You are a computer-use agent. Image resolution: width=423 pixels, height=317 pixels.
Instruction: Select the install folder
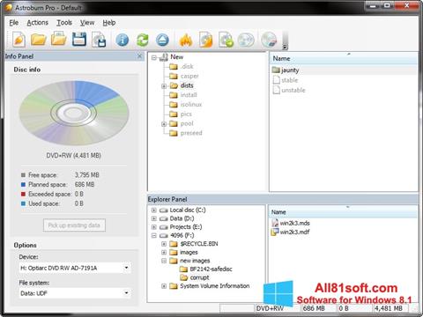pos(189,95)
